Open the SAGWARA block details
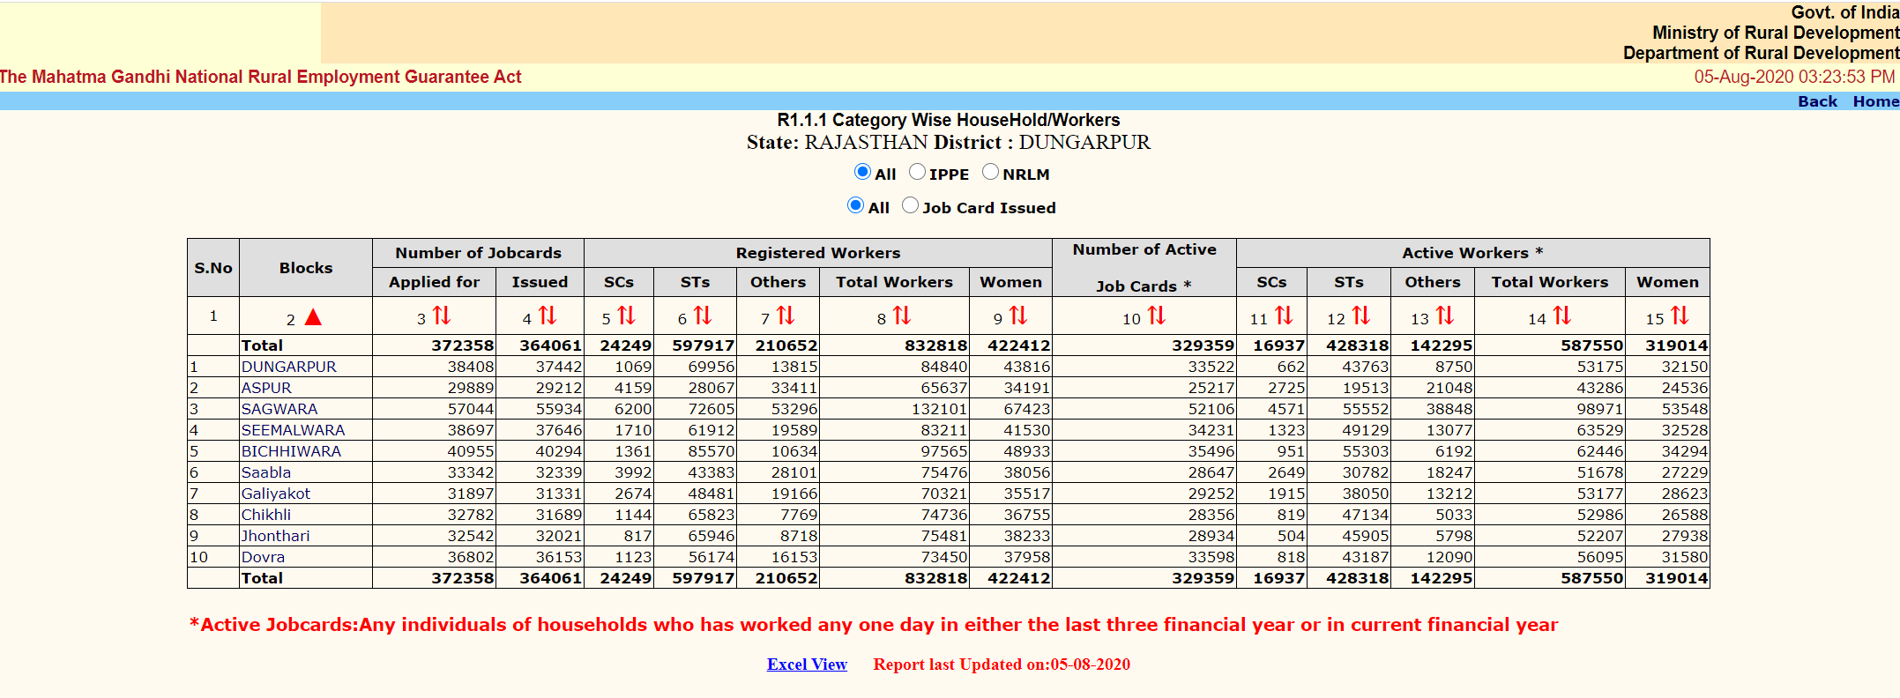 pyautogui.click(x=279, y=409)
